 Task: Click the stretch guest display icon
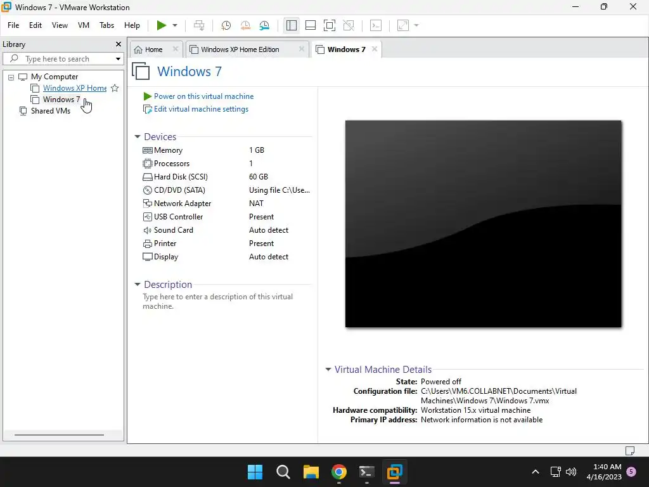pyautogui.click(x=402, y=25)
